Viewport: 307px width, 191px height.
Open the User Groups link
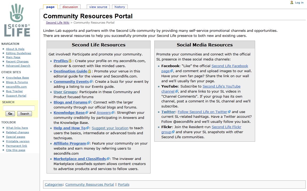65,92
